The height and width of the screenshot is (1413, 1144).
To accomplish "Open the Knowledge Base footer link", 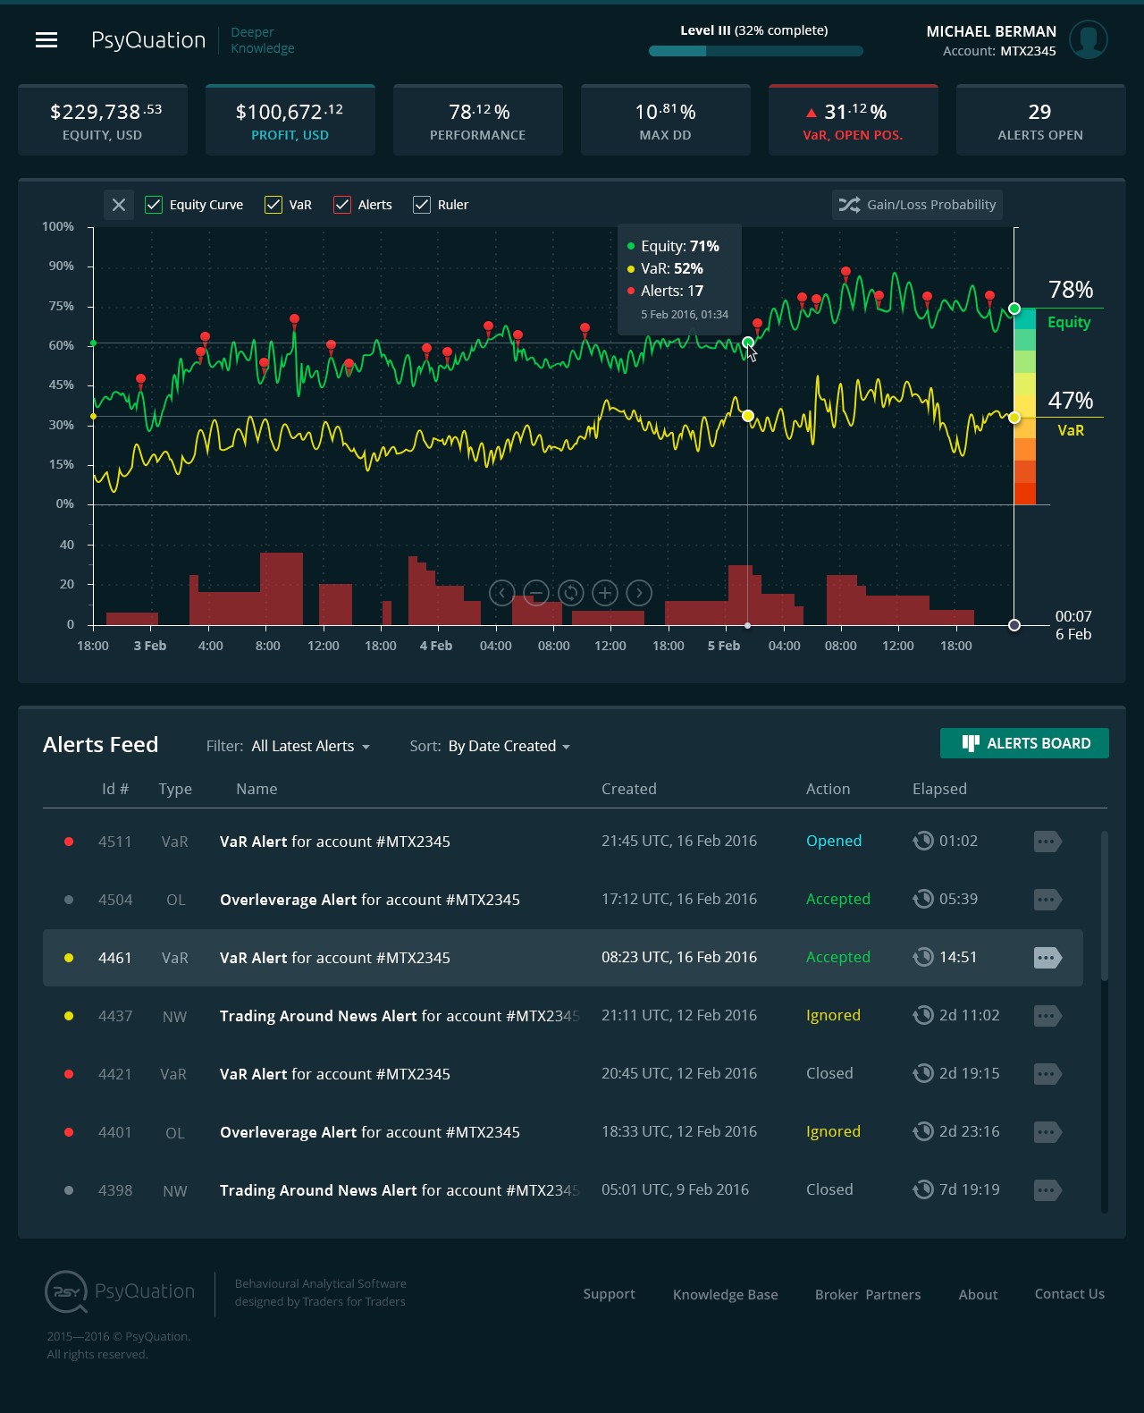I will click(725, 1294).
